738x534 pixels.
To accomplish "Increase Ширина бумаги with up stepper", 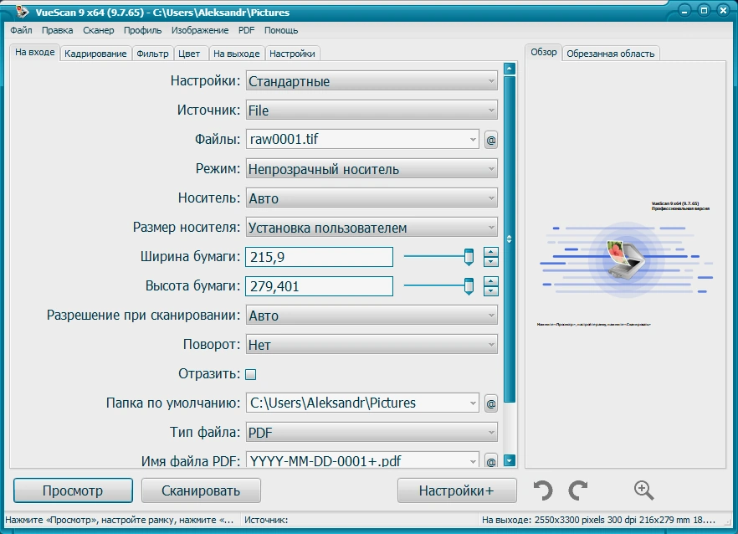I will tap(491, 253).
